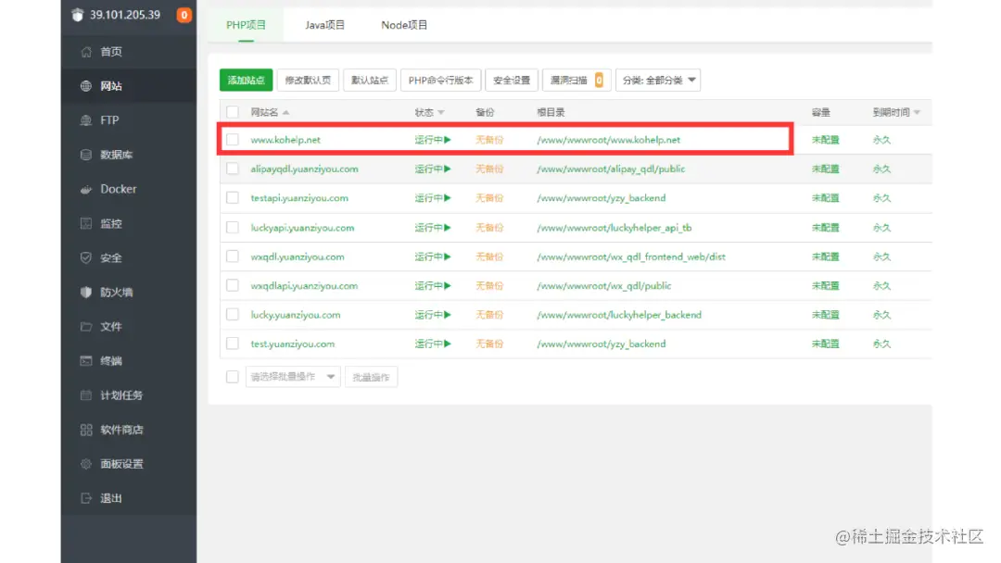
Task: Open site link www.kohelp.net
Action: (x=285, y=140)
